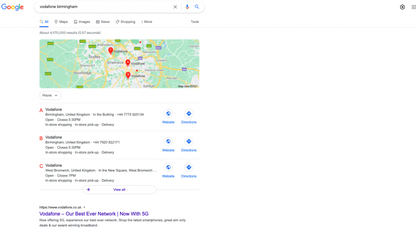Screen dimensions: 417x228
Task: Submit search with magnifying glass icon
Action: 197,7
